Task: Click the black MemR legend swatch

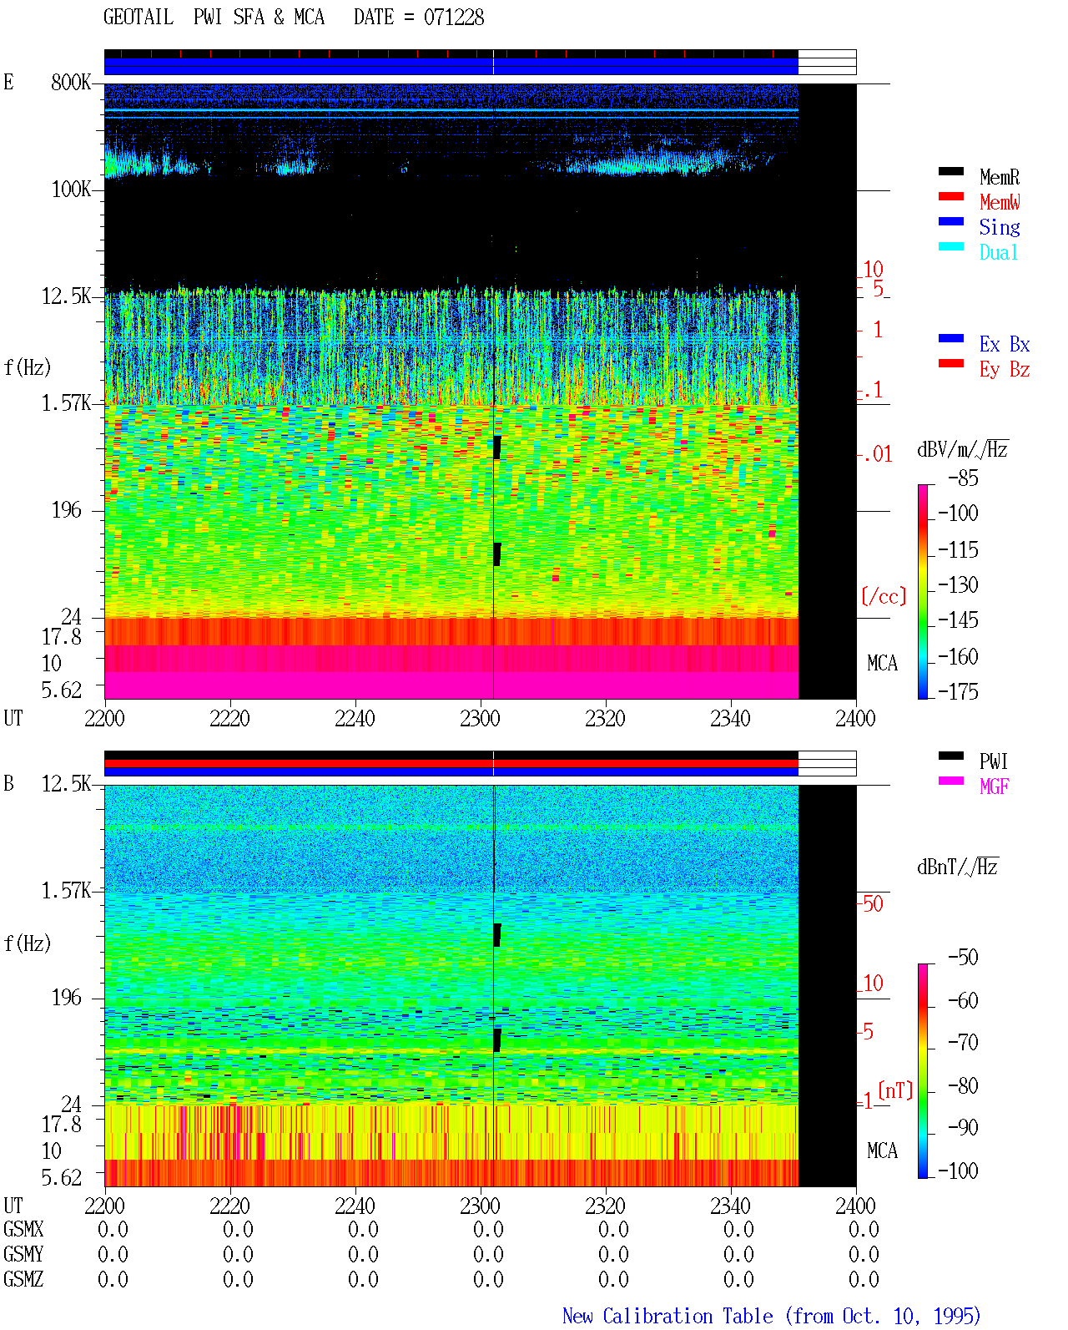Action: 951,171
